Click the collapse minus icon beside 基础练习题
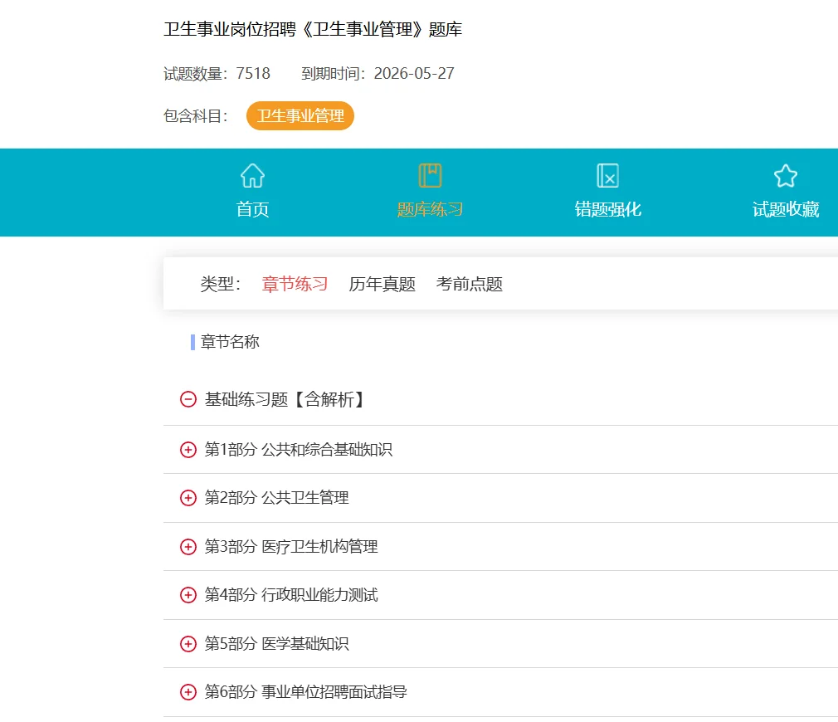838x722 pixels. tap(187, 399)
